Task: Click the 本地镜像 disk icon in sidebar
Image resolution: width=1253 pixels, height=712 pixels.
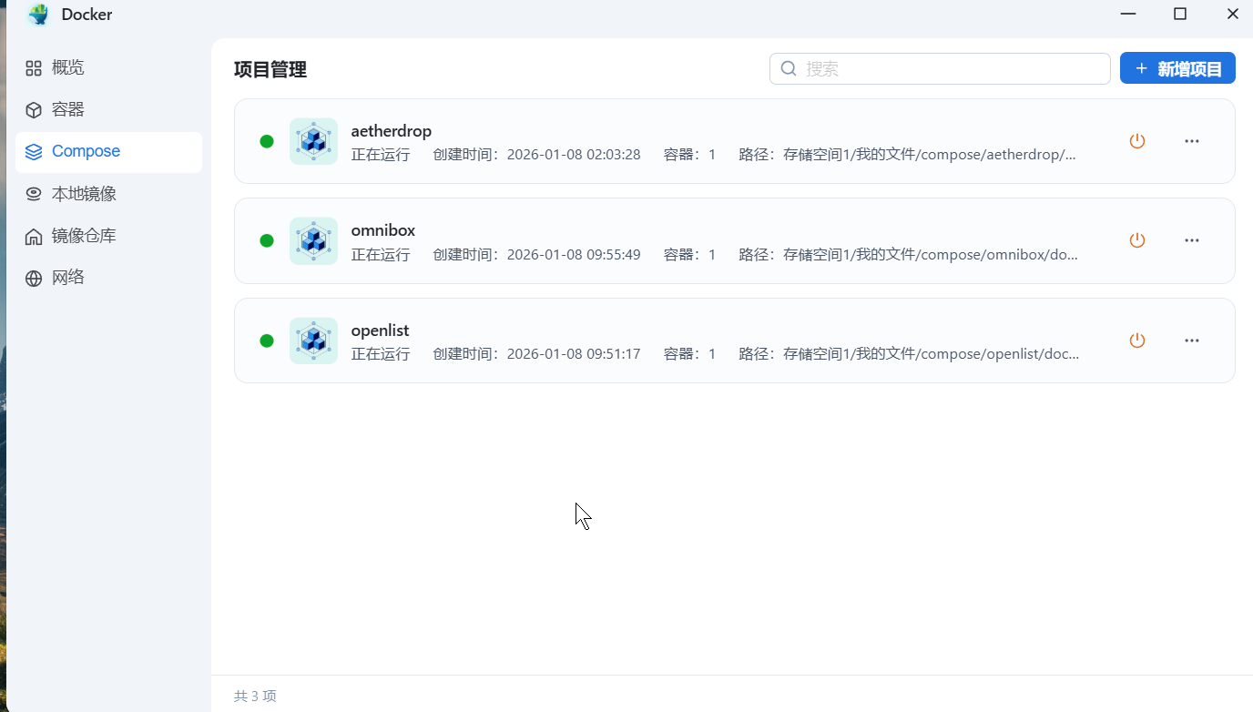Action: pos(34,194)
